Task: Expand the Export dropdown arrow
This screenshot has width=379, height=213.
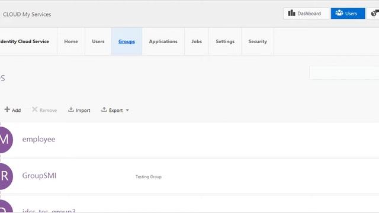Action: click(x=127, y=111)
